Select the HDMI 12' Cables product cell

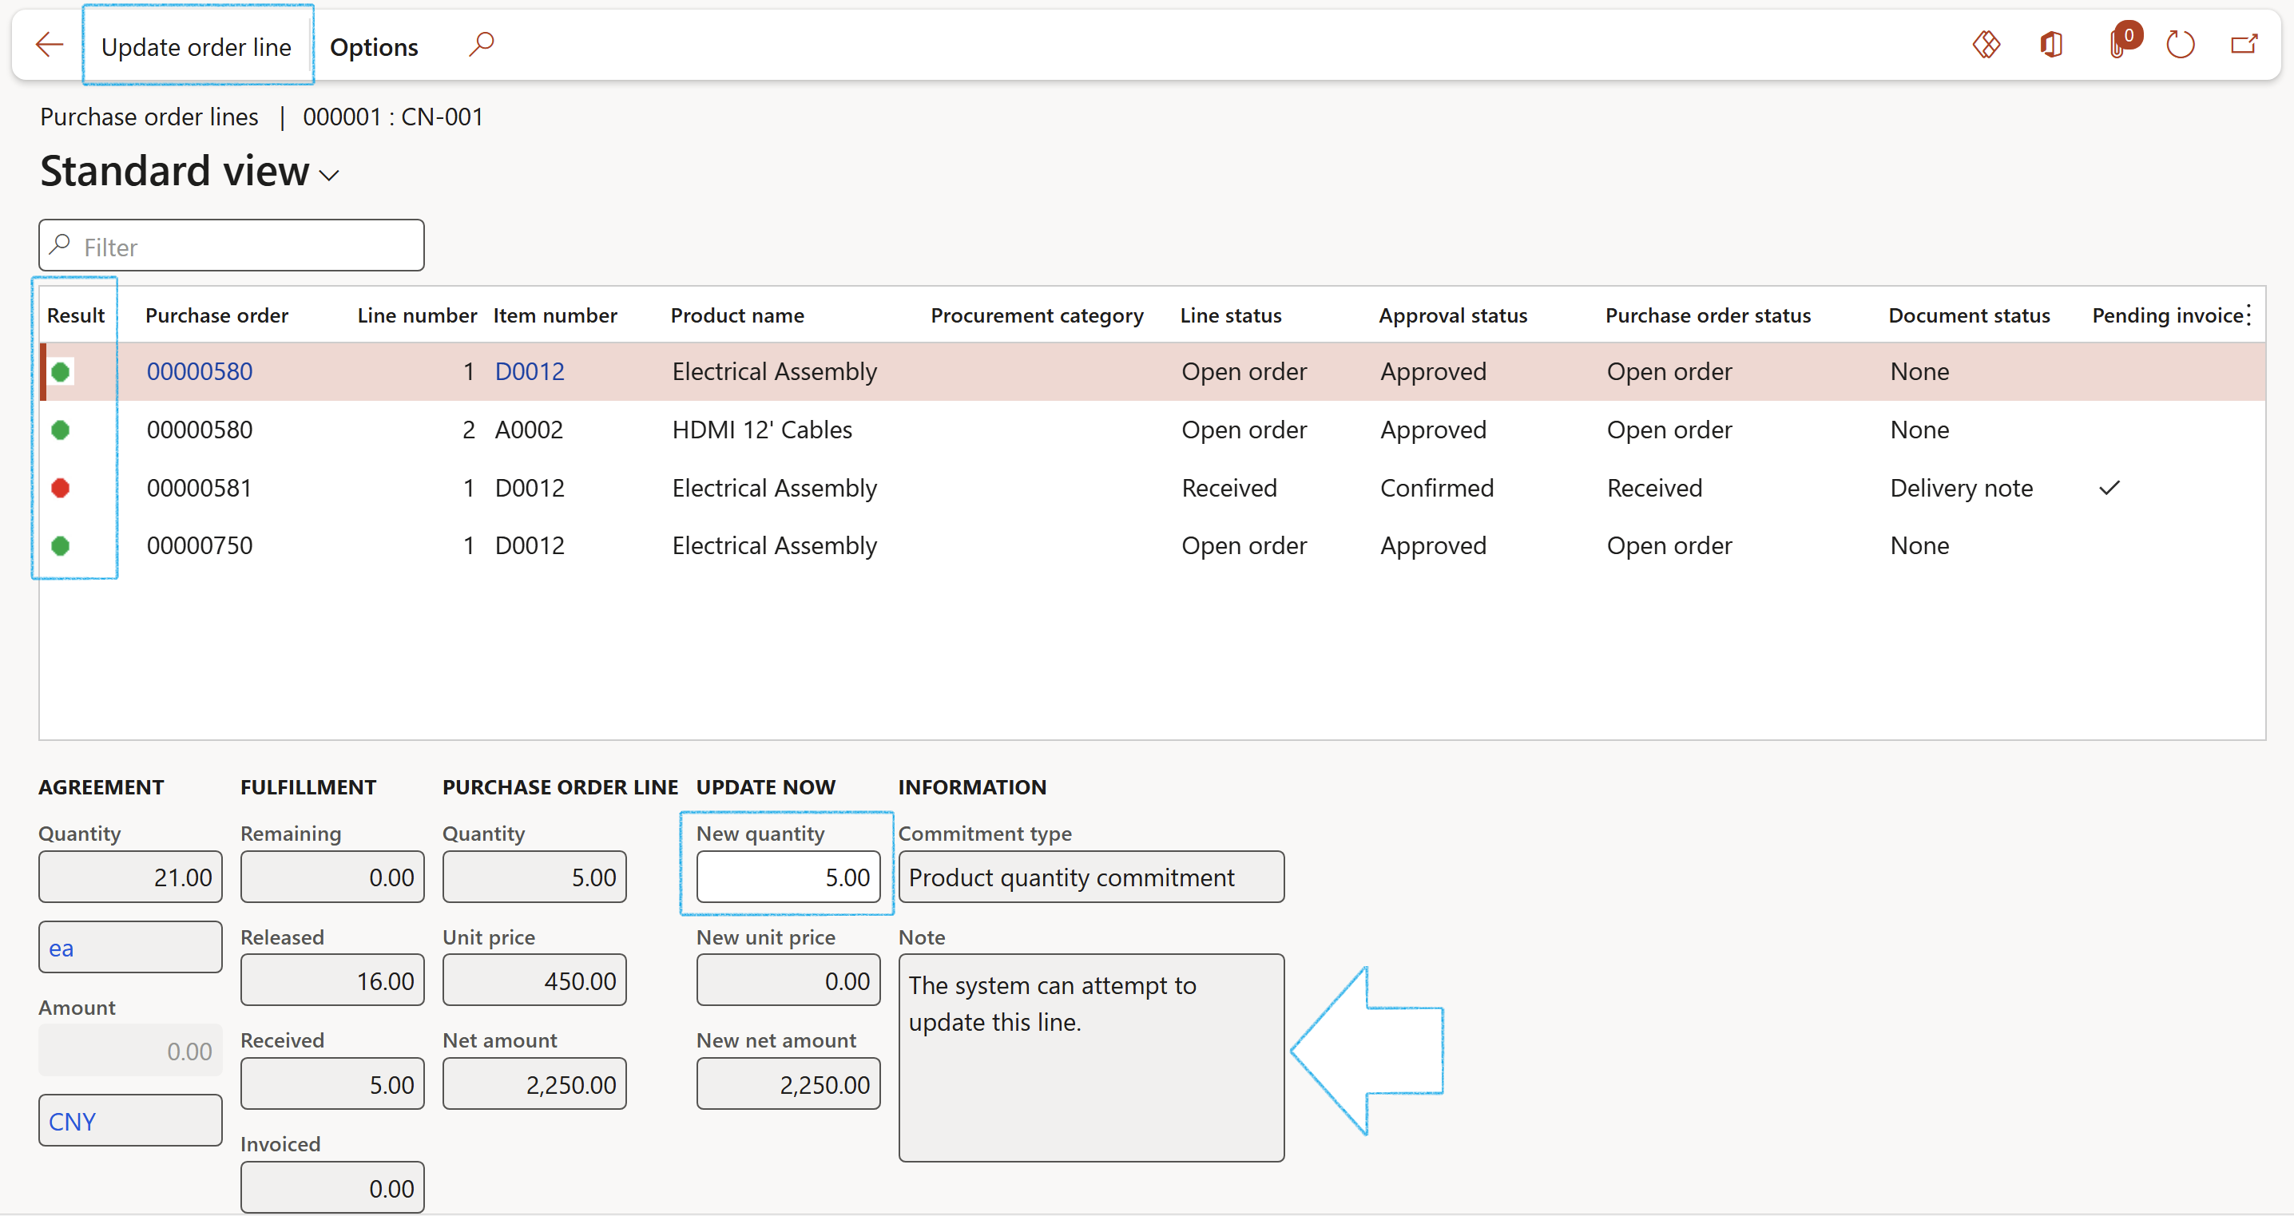coord(762,430)
